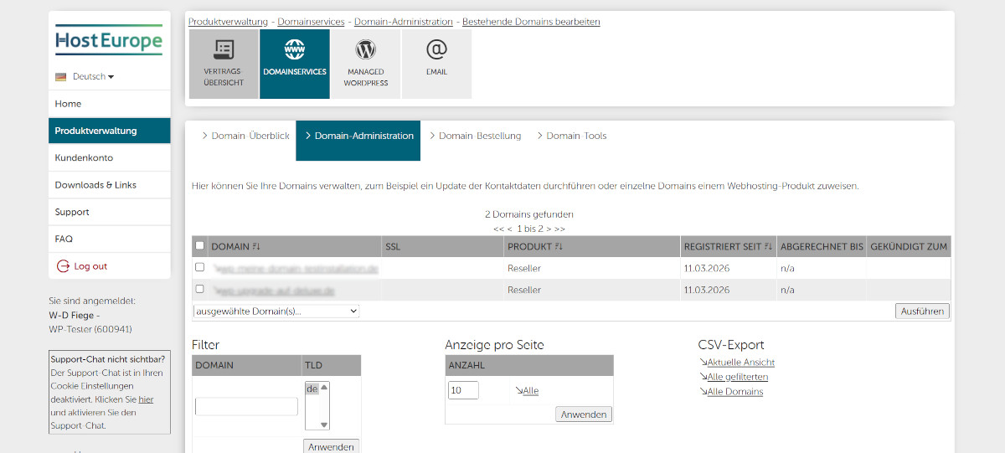Click the Log out icon
1005x453 pixels.
pos(63,266)
